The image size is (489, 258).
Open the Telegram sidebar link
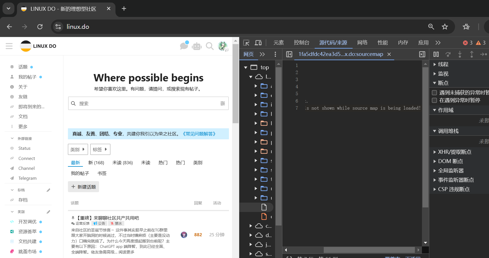coord(27,178)
